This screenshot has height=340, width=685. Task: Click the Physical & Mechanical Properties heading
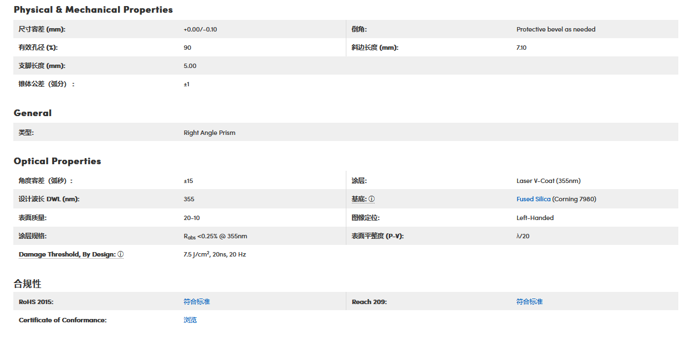(x=93, y=10)
